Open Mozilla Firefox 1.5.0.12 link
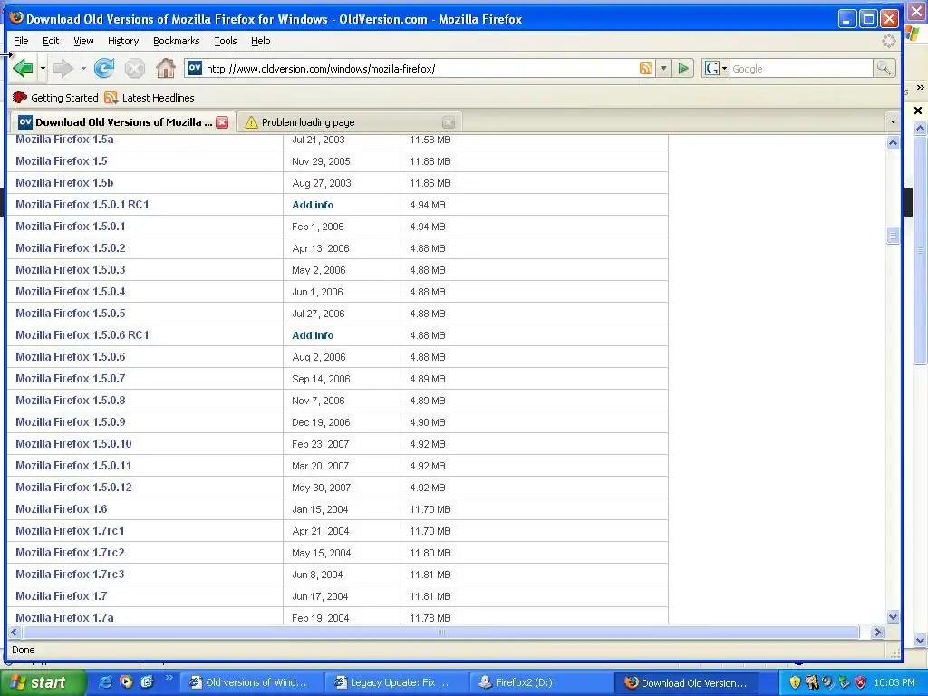The image size is (928, 696). [73, 487]
